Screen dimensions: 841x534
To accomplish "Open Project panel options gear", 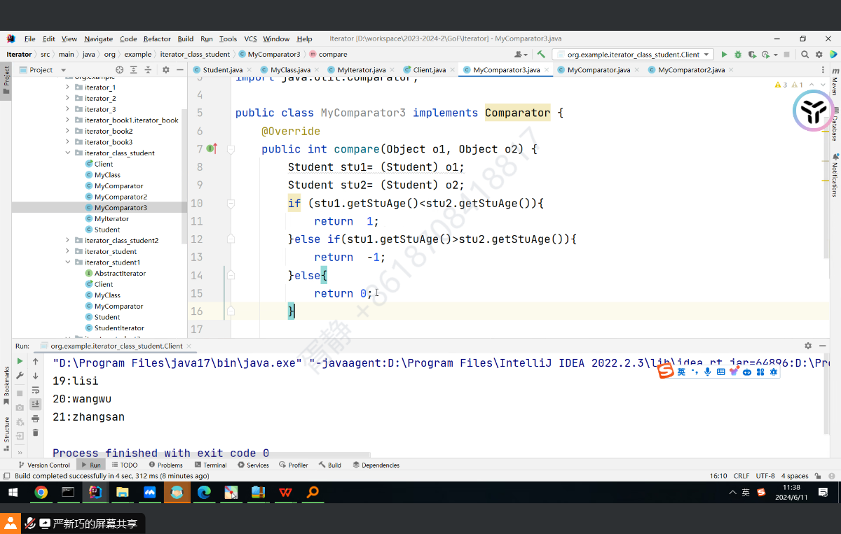I will tap(166, 69).
